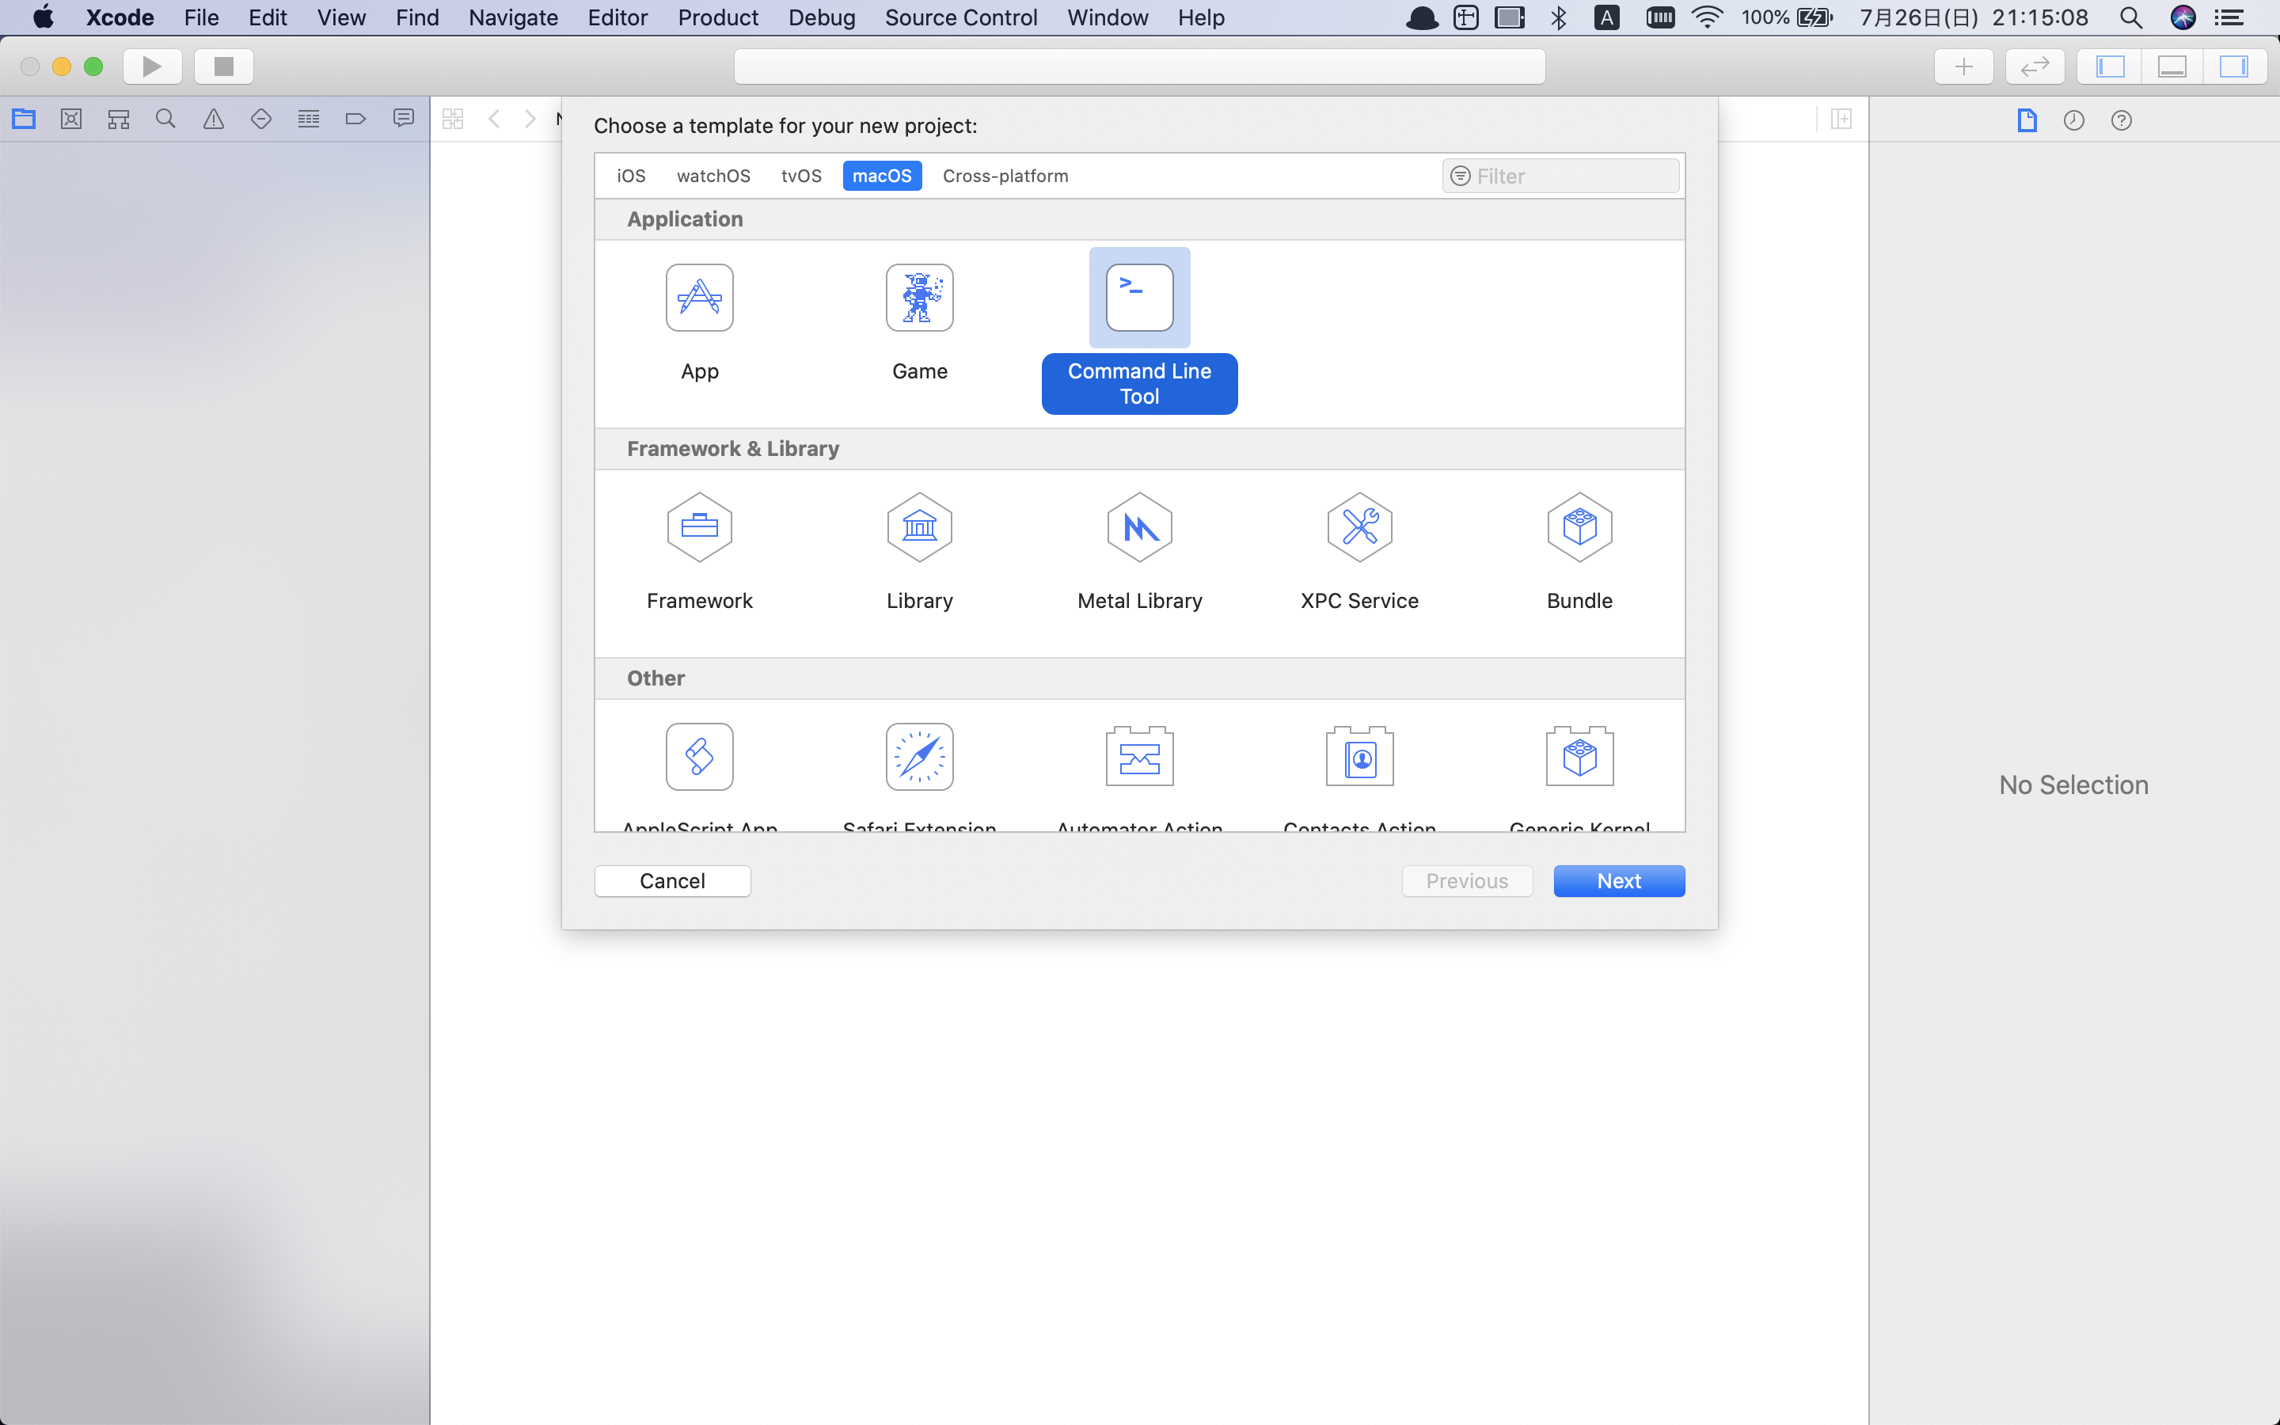This screenshot has width=2280, height=1425.
Task: Open Notification Center list icon
Action: tap(2229, 17)
